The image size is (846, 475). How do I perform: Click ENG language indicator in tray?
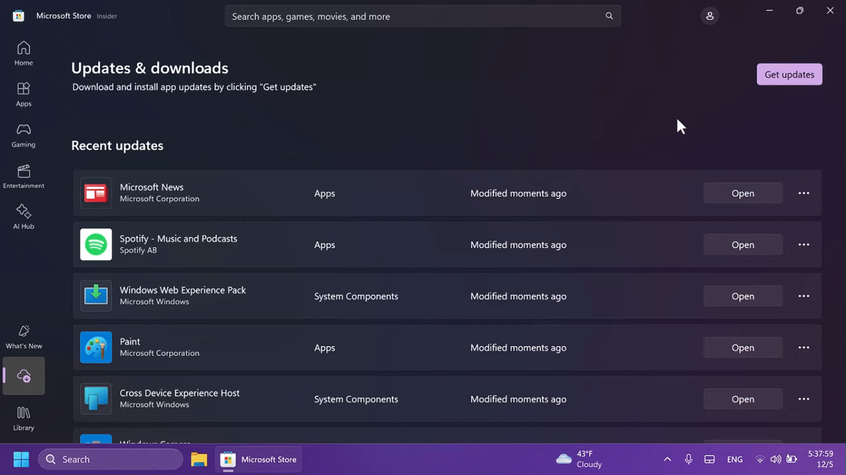coord(735,460)
